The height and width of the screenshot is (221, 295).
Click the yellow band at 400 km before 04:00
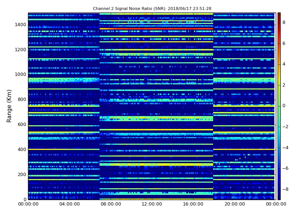(64, 150)
